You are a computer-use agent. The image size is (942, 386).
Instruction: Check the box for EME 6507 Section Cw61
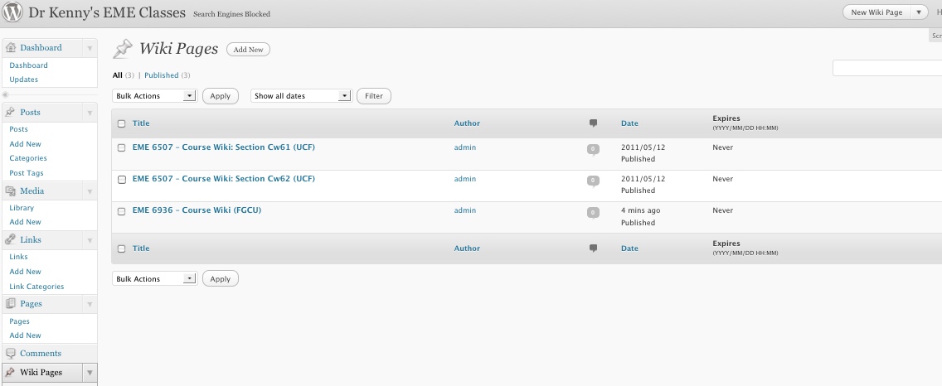click(122, 147)
